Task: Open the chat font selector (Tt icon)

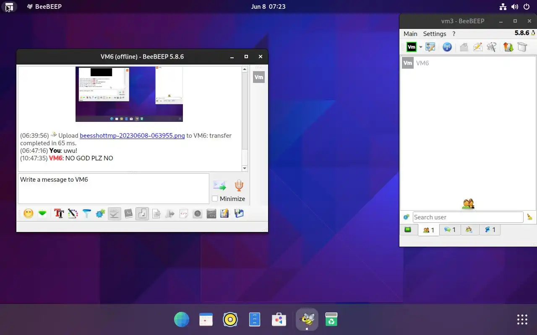Action: 59,214
